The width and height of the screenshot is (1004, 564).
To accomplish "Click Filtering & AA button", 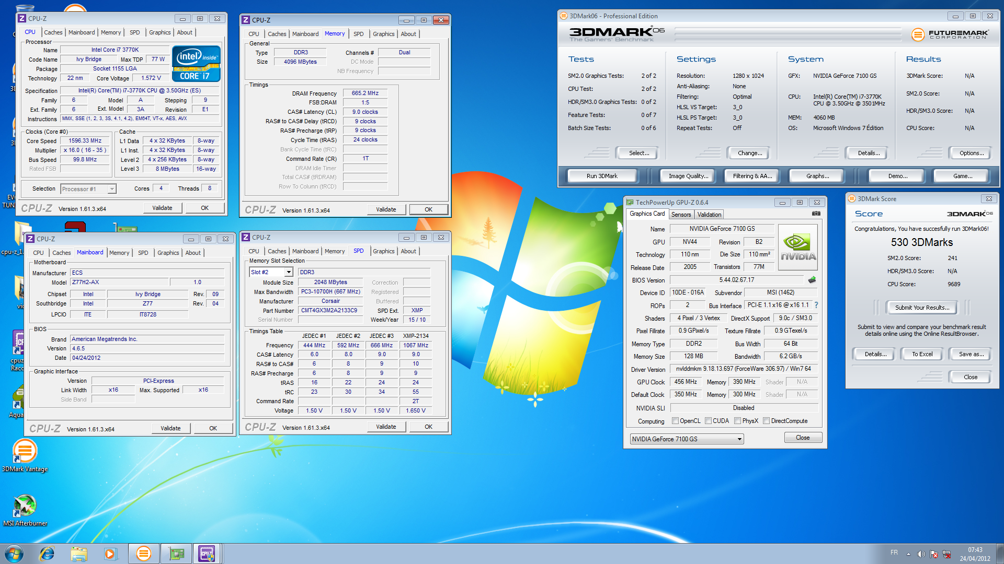I will click(x=752, y=176).
